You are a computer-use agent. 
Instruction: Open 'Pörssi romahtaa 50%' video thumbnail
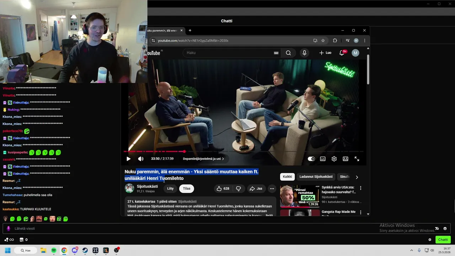[300, 196]
